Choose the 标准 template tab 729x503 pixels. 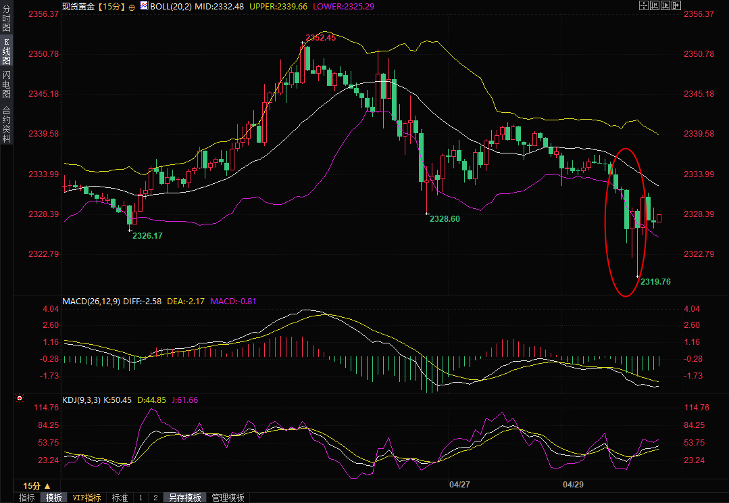coord(120,498)
